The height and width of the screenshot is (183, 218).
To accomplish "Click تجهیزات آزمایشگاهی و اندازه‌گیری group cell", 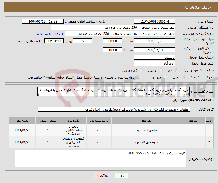I will [x=73, y=130].
